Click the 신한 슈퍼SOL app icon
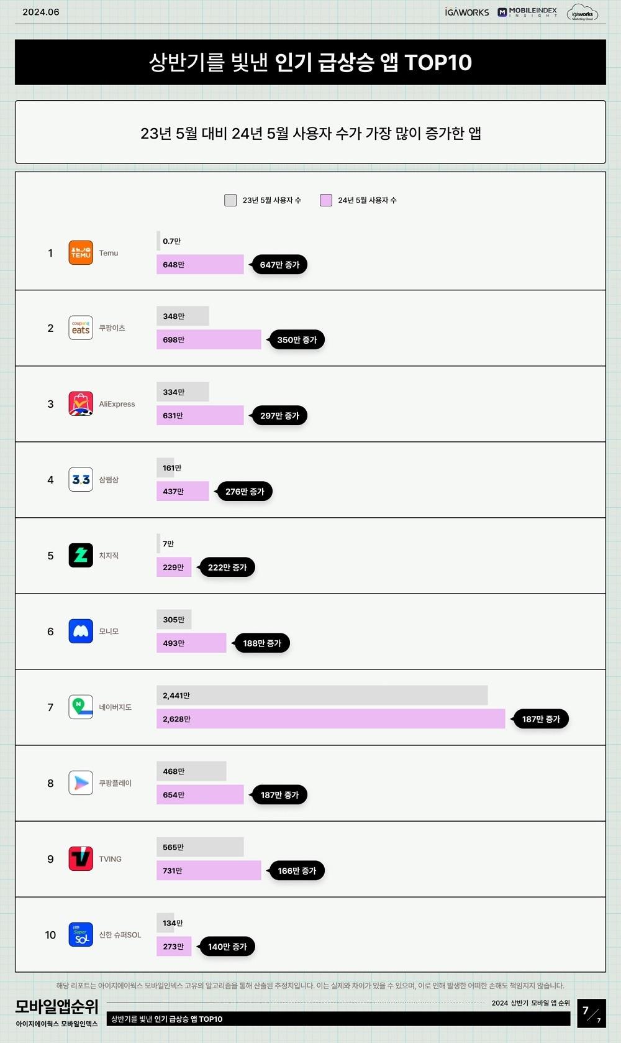Image resolution: width=621 pixels, height=1043 pixels. (x=81, y=935)
